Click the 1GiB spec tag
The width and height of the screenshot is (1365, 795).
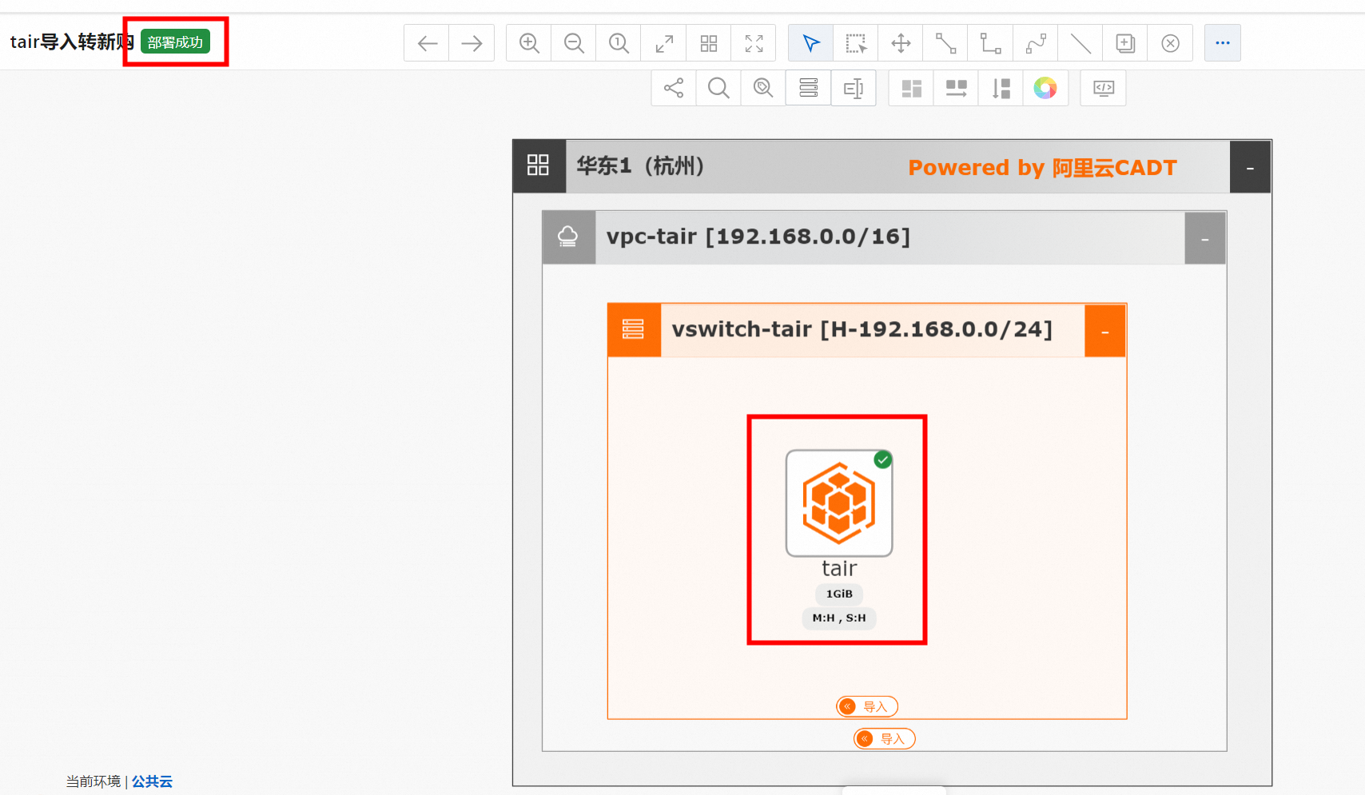coord(839,594)
